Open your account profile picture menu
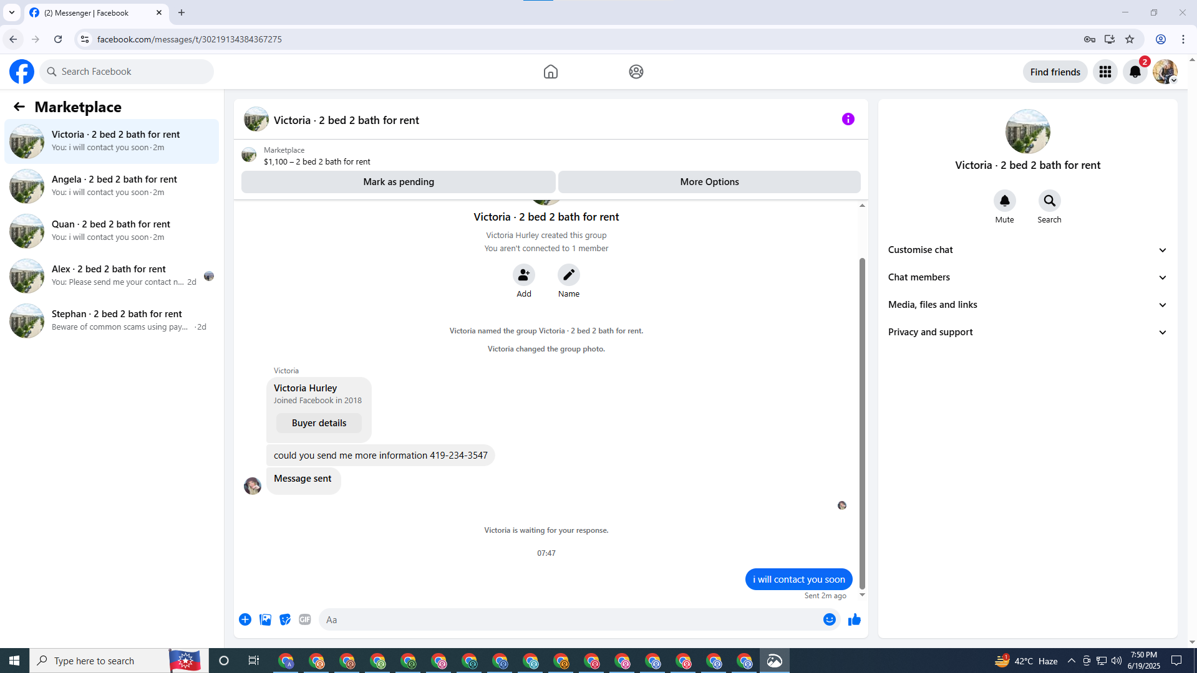The width and height of the screenshot is (1197, 673). point(1165,72)
